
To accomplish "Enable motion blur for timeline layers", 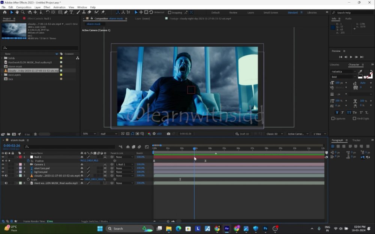I will 139,147.
